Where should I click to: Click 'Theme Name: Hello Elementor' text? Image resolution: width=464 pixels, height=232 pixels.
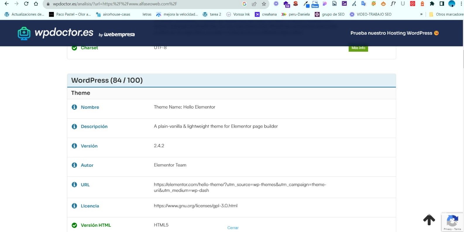pos(185,107)
